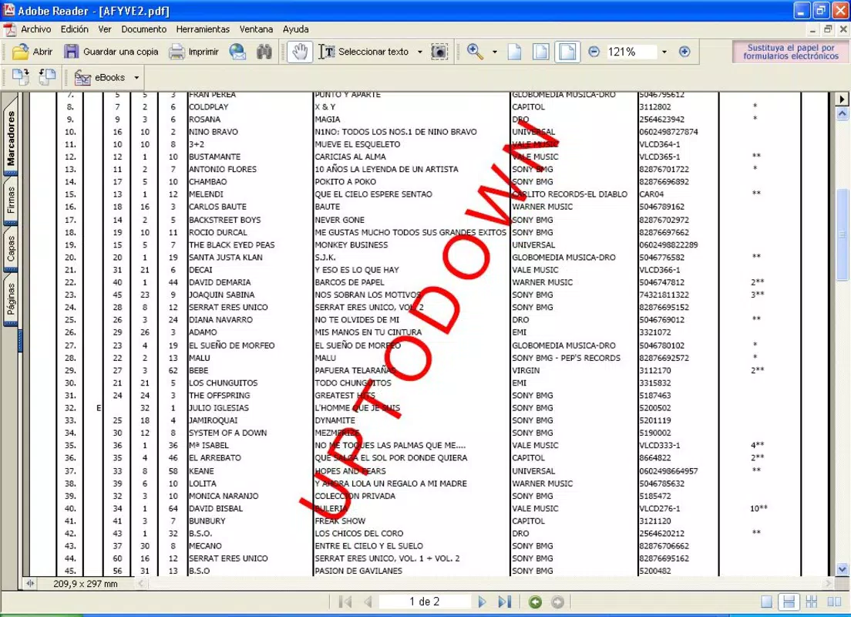Go to next view grey arrow
Screen dimensions: 851x617
pyautogui.click(x=557, y=602)
